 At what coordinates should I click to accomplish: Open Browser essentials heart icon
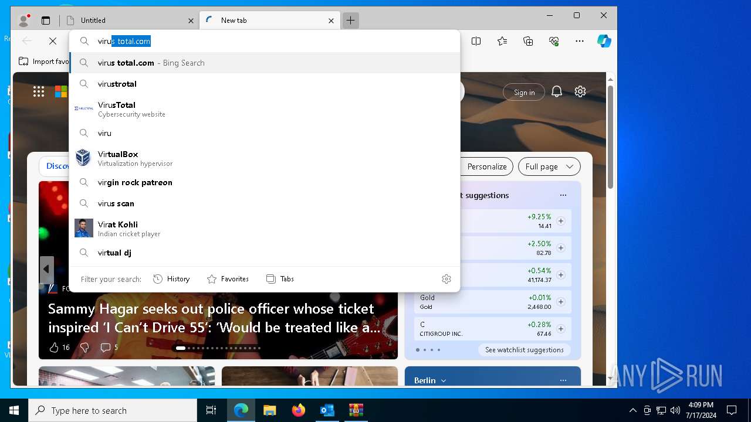tap(554, 41)
